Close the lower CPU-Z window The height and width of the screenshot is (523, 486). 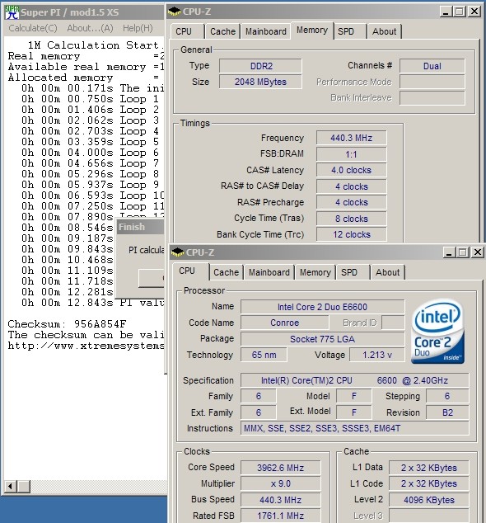click(477, 252)
